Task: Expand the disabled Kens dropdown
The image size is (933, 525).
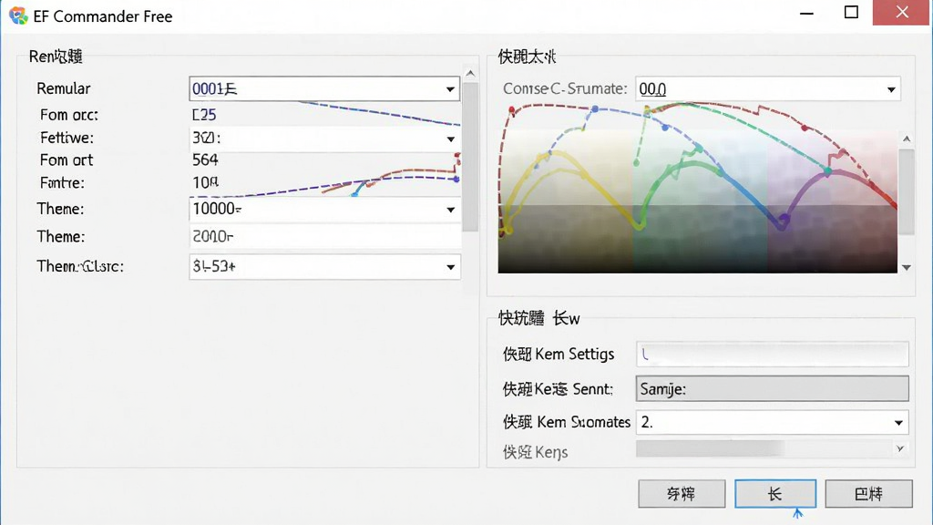Action: click(899, 448)
